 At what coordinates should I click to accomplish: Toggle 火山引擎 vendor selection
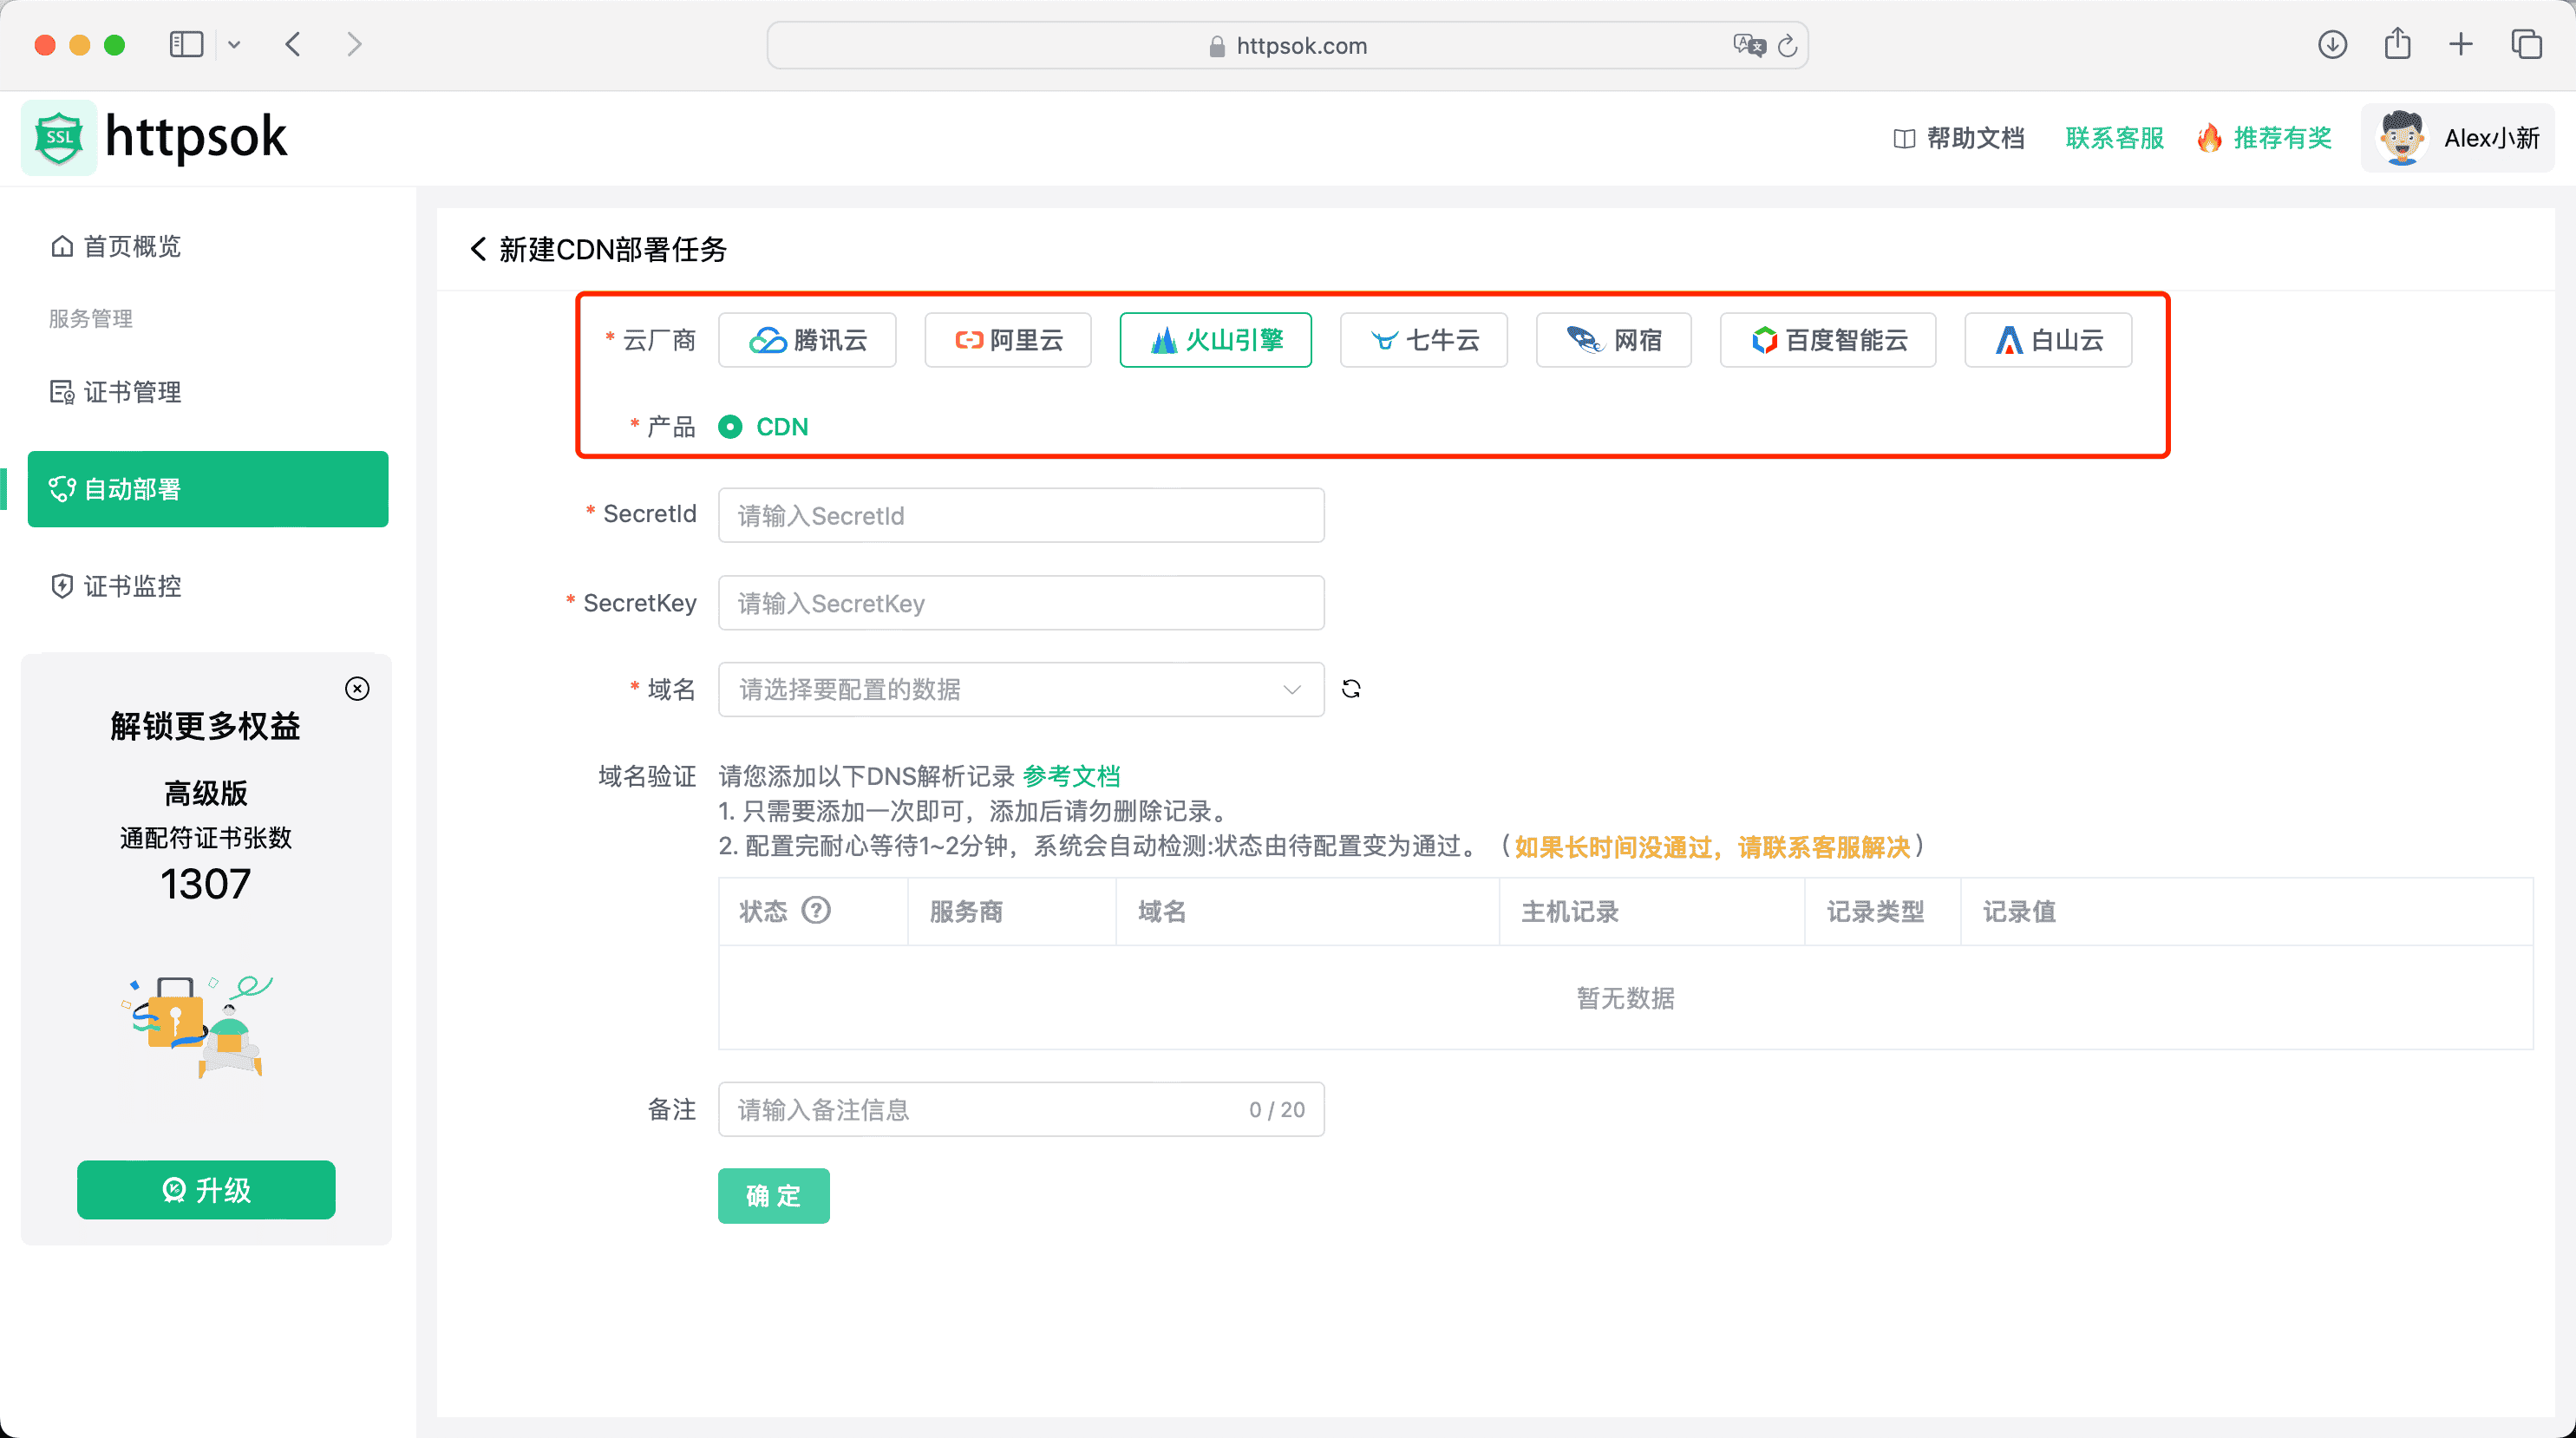[x=1215, y=340]
